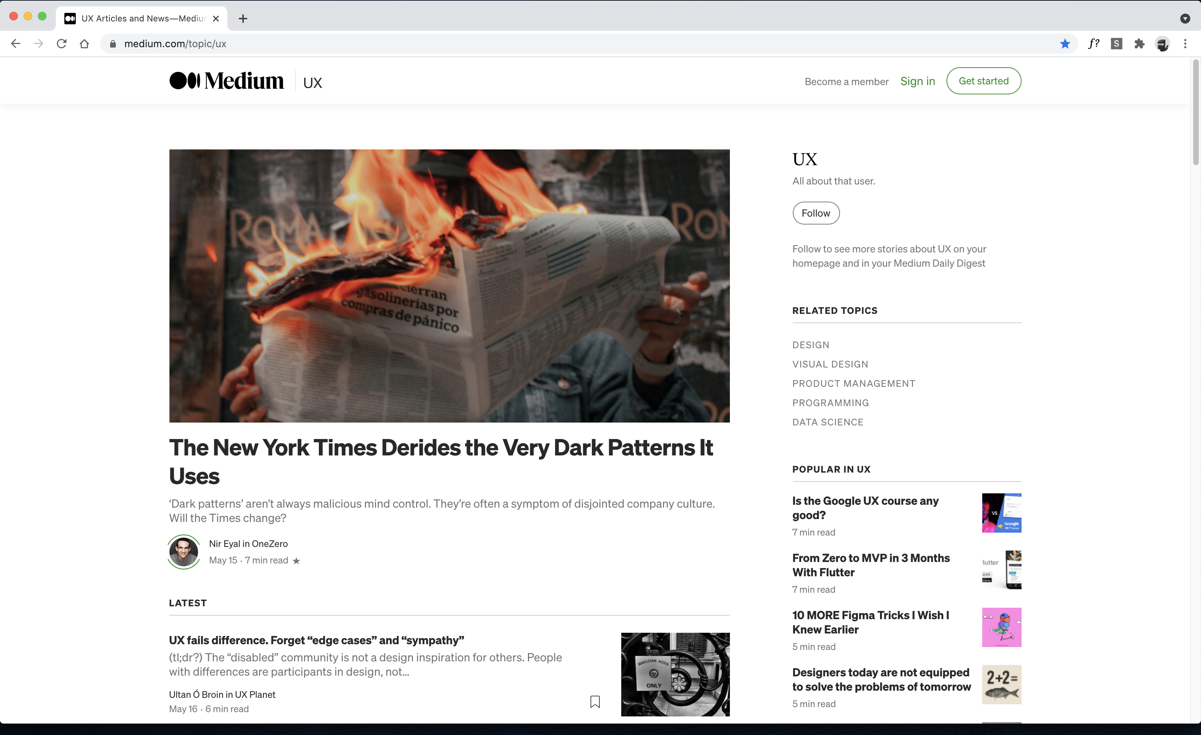Open the Extensions puzzle icon
Screen dimensions: 1201x735
click(x=1140, y=44)
